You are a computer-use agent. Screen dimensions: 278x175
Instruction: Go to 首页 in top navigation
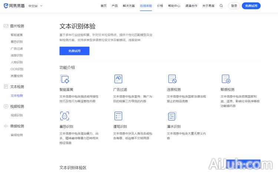click(103, 6)
